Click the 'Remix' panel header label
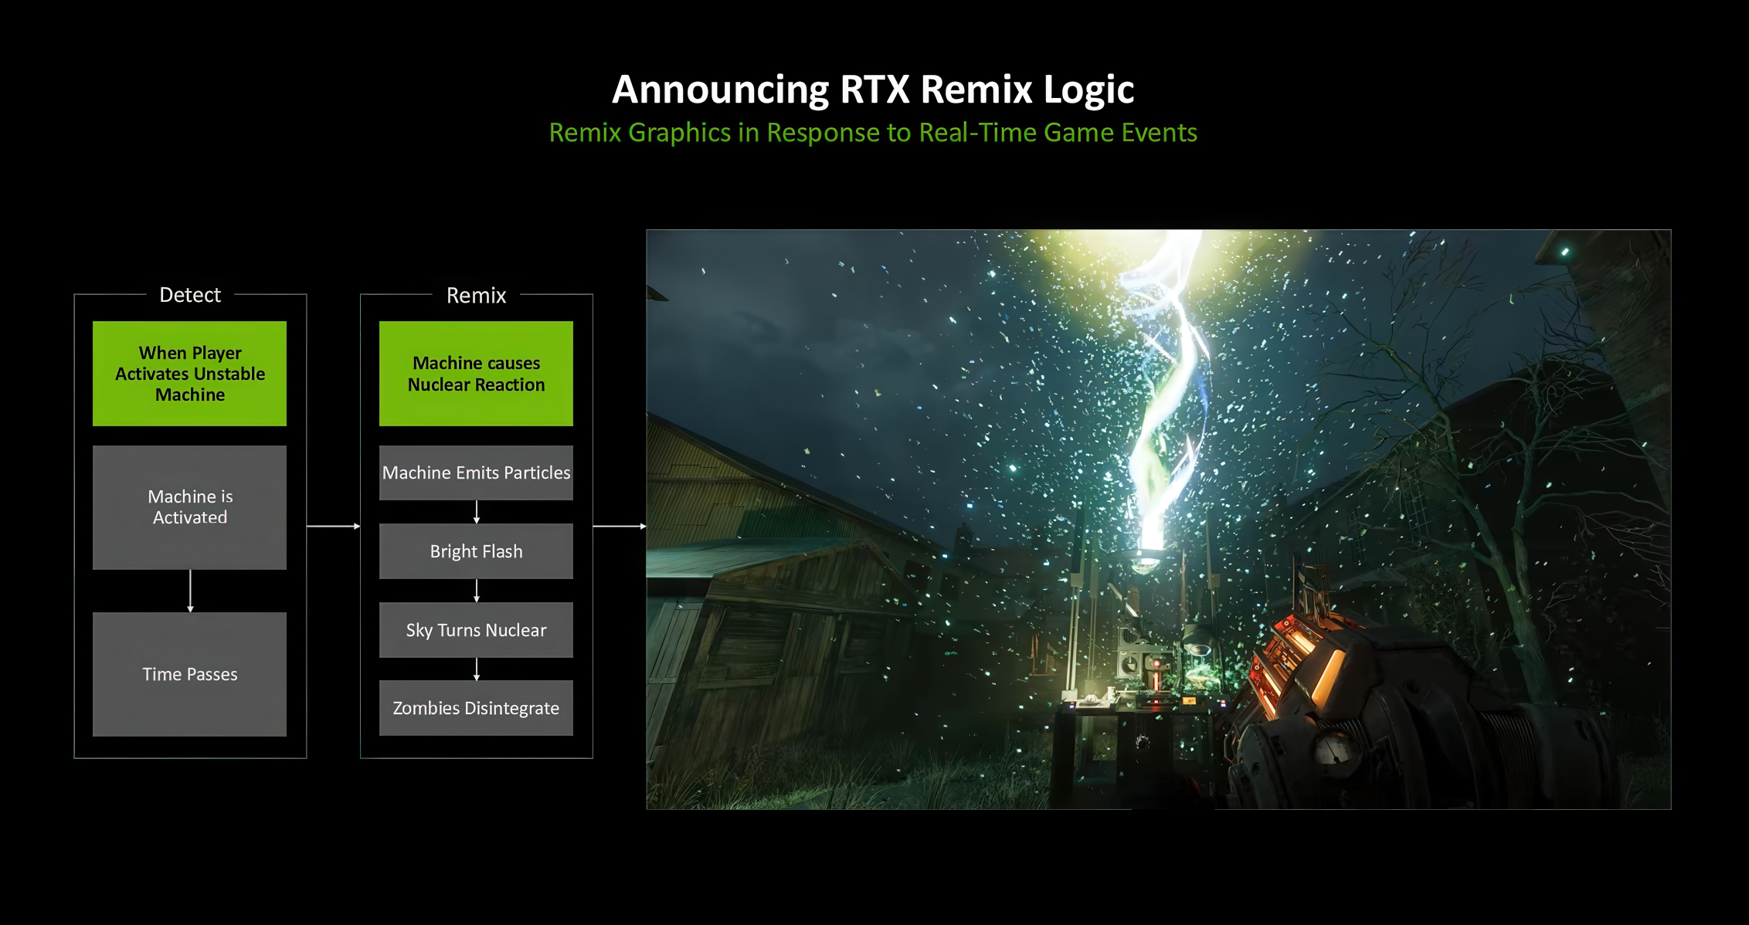Viewport: 1749px width, 925px height. pos(475,295)
